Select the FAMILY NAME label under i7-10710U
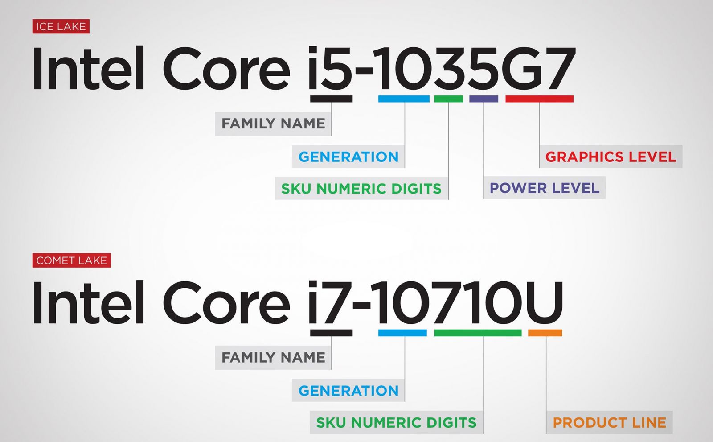Viewport: 713px width, 442px height. tap(273, 357)
